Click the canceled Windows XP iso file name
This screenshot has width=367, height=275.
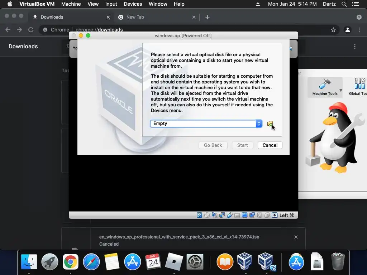click(x=179, y=237)
